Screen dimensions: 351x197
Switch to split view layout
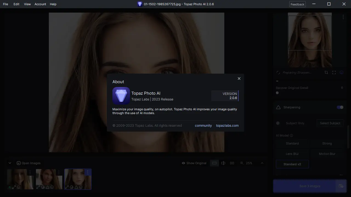coord(223,163)
